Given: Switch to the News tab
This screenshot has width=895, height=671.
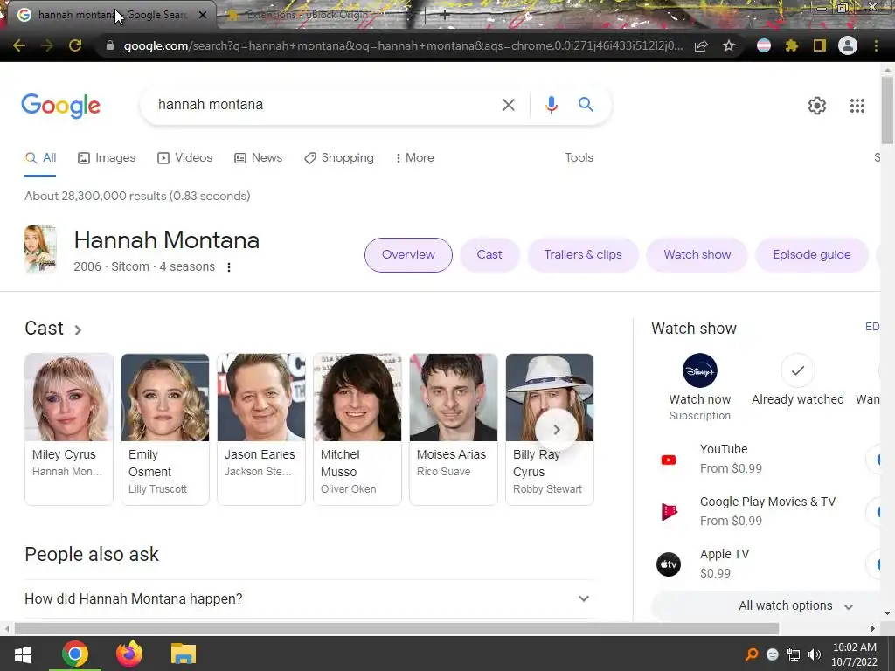Looking at the screenshot, I should [x=259, y=157].
